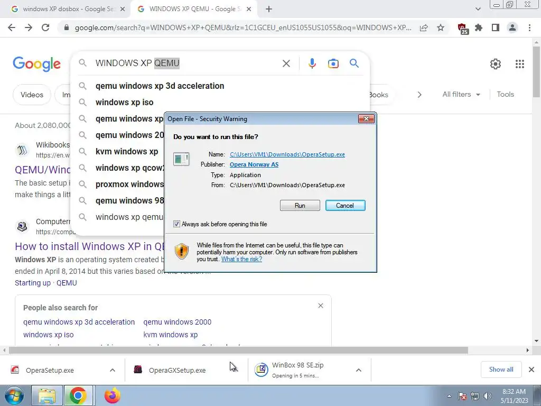The height and width of the screenshot is (406, 541).
Task: Submit search with blue magnifier icon
Action: (x=354, y=63)
